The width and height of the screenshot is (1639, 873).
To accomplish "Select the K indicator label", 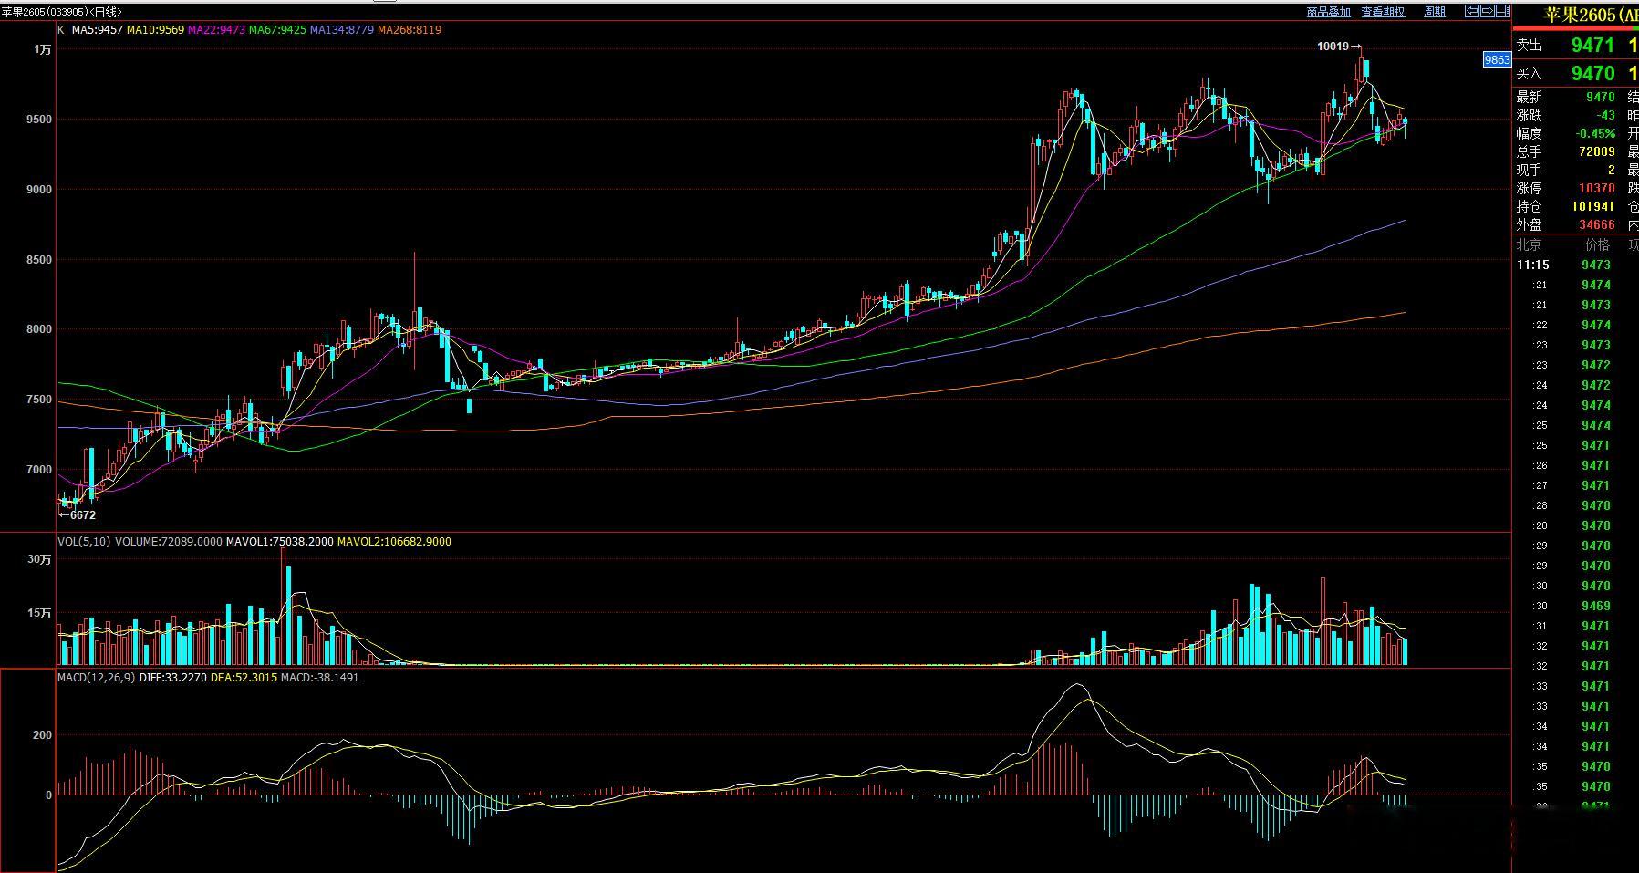I will [61, 30].
